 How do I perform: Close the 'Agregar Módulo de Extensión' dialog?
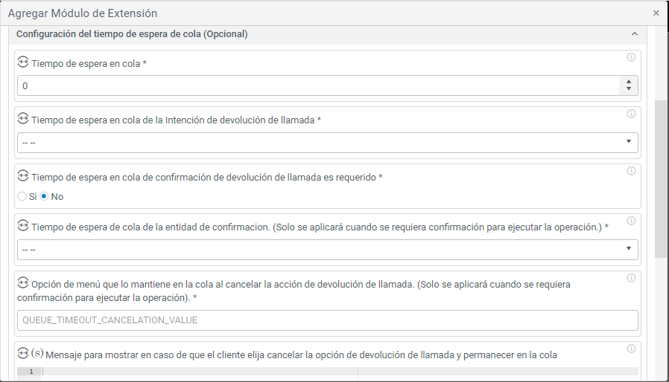656,13
